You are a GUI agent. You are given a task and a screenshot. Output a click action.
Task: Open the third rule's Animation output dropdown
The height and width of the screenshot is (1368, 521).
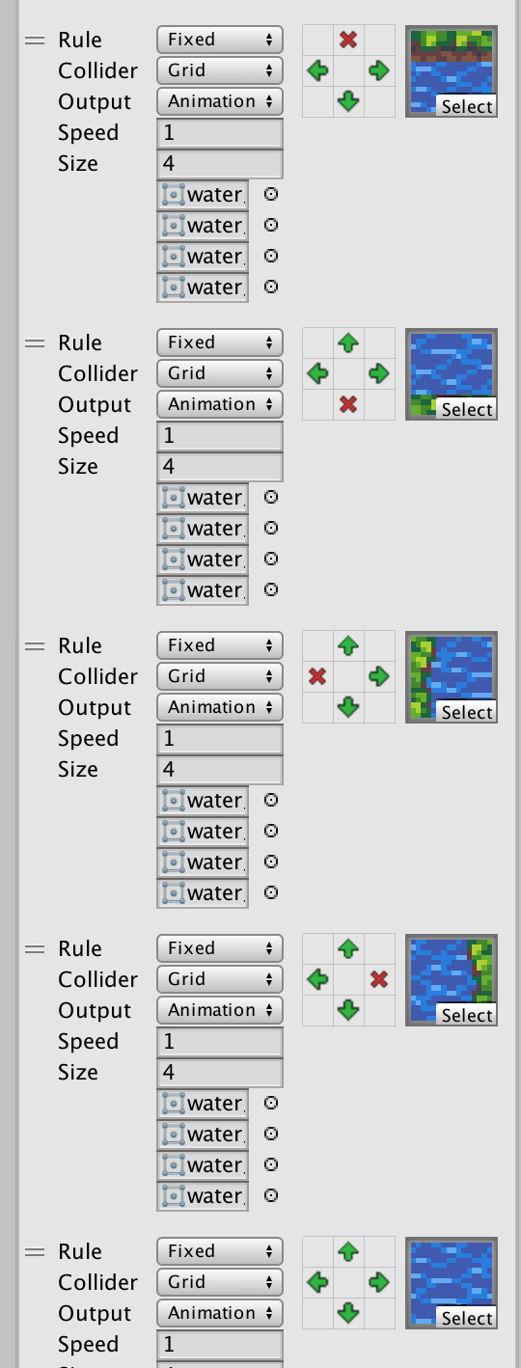coord(220,707)
